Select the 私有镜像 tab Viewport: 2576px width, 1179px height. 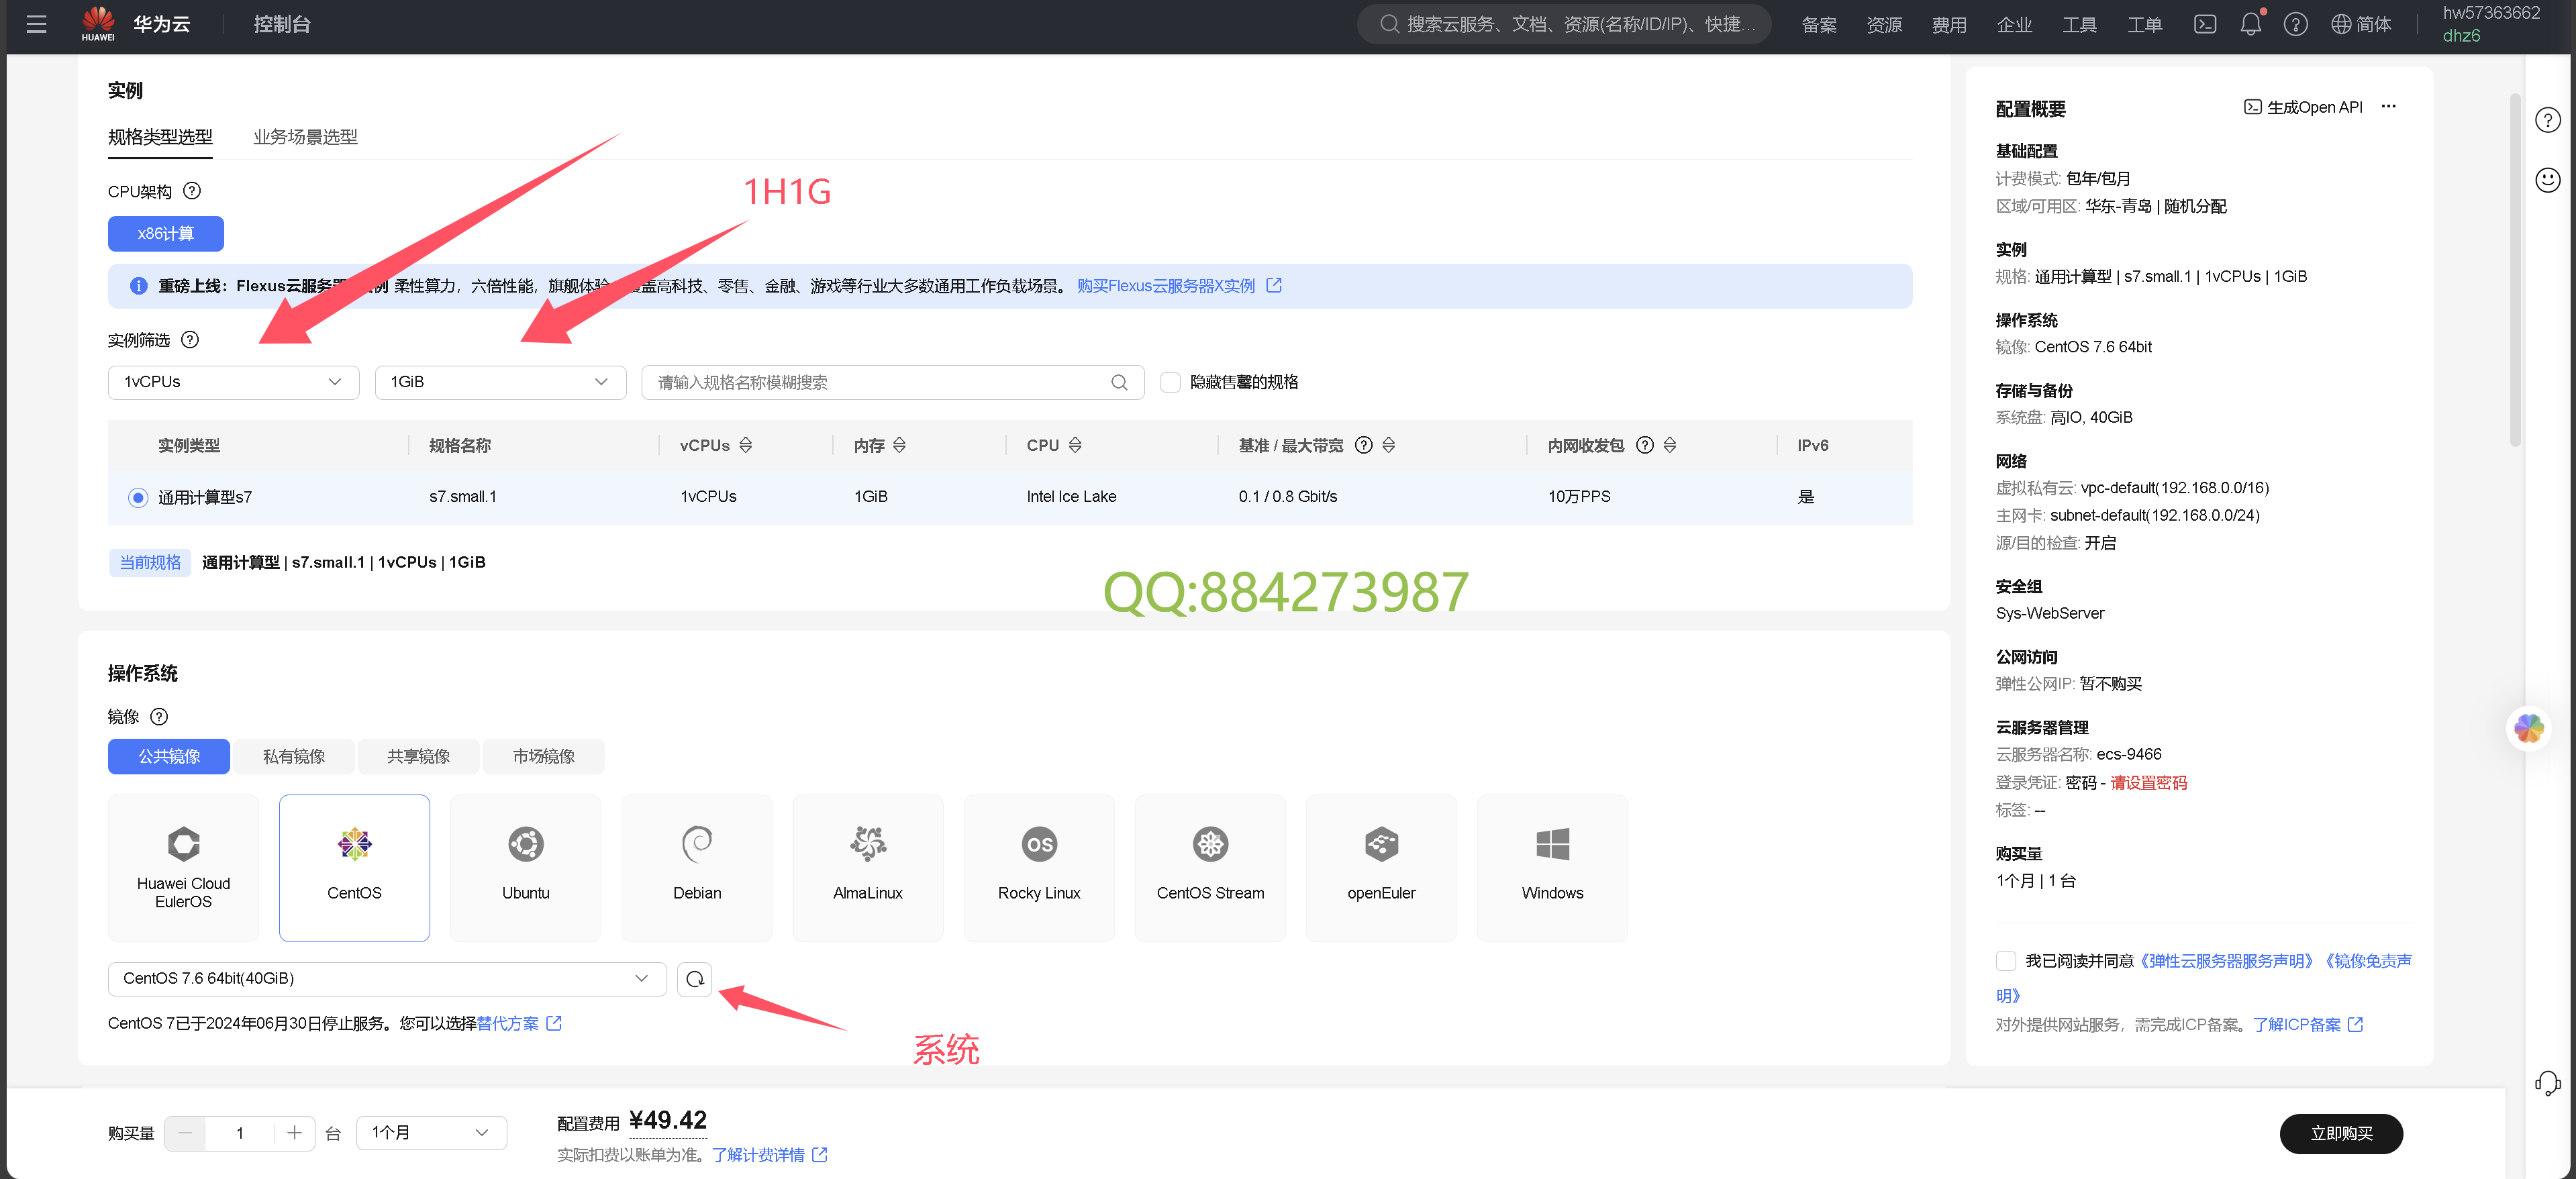294,756
